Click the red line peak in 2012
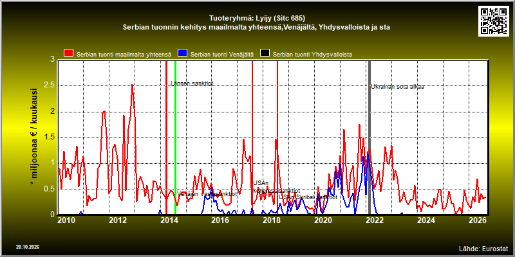 (132, 85)
